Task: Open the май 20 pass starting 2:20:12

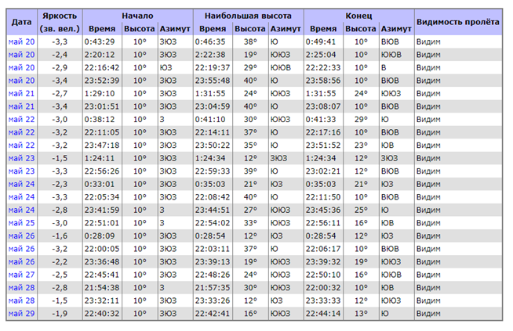Action: tap(21, 55)
